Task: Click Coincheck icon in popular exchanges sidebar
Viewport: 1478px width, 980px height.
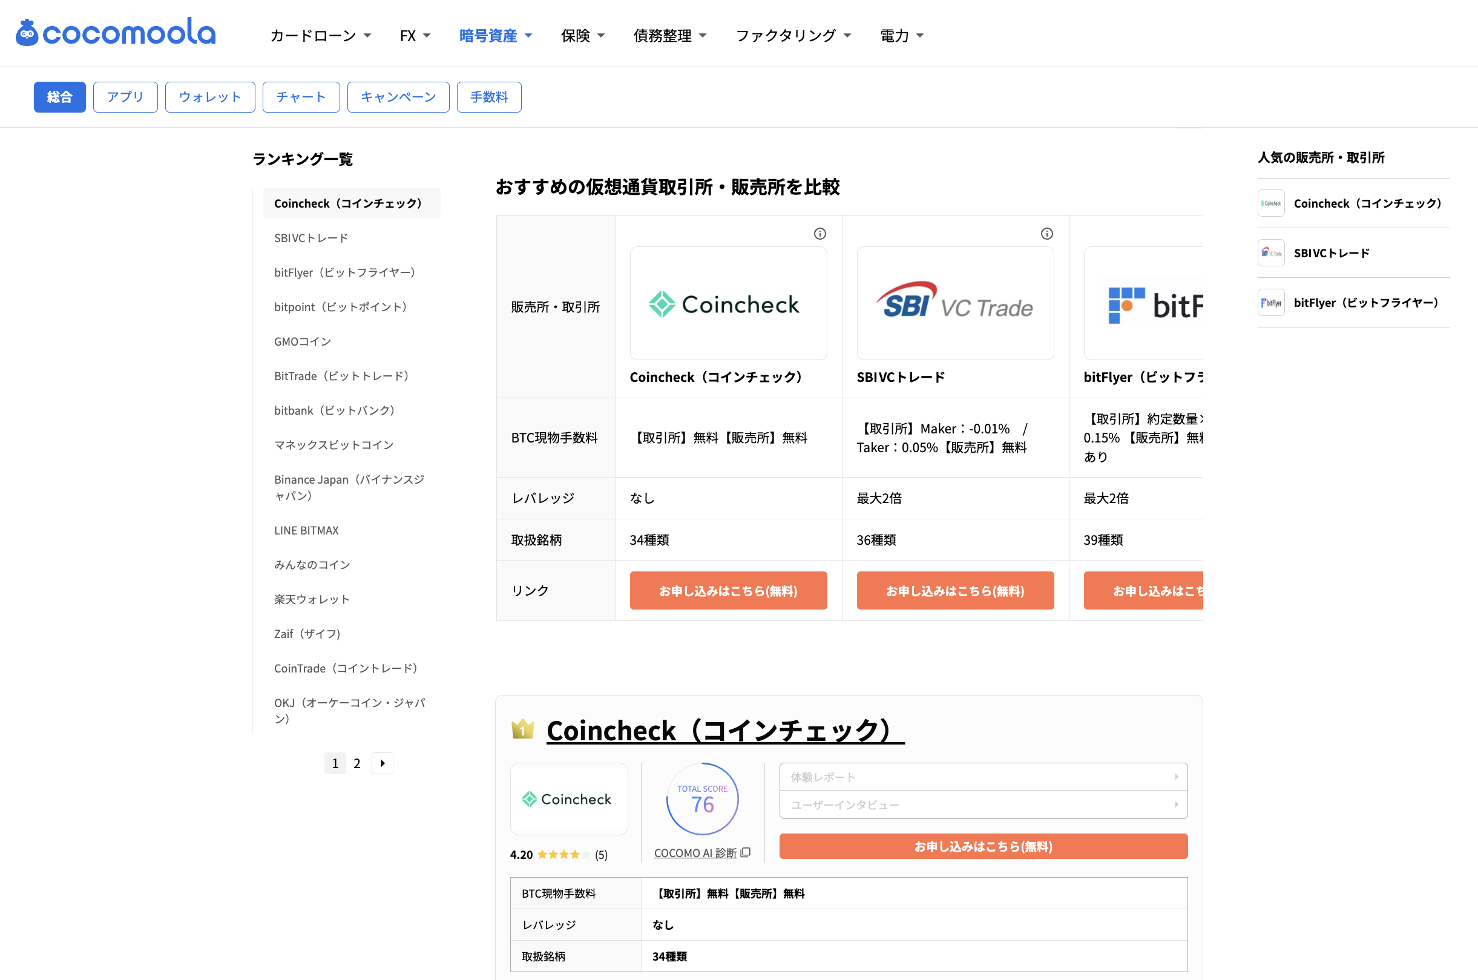Action: point(1270,203)
